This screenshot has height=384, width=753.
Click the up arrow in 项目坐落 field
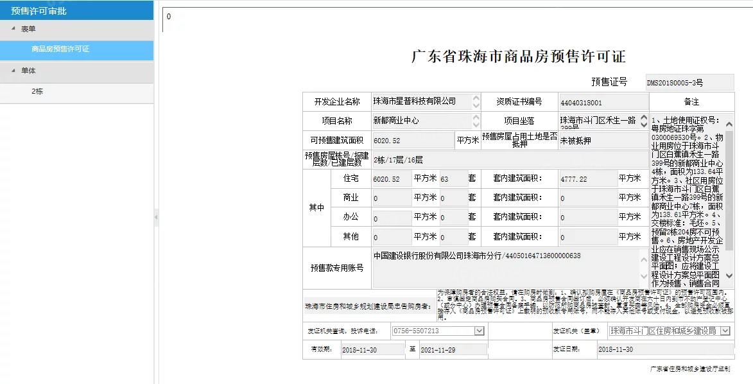coord(645,118)
